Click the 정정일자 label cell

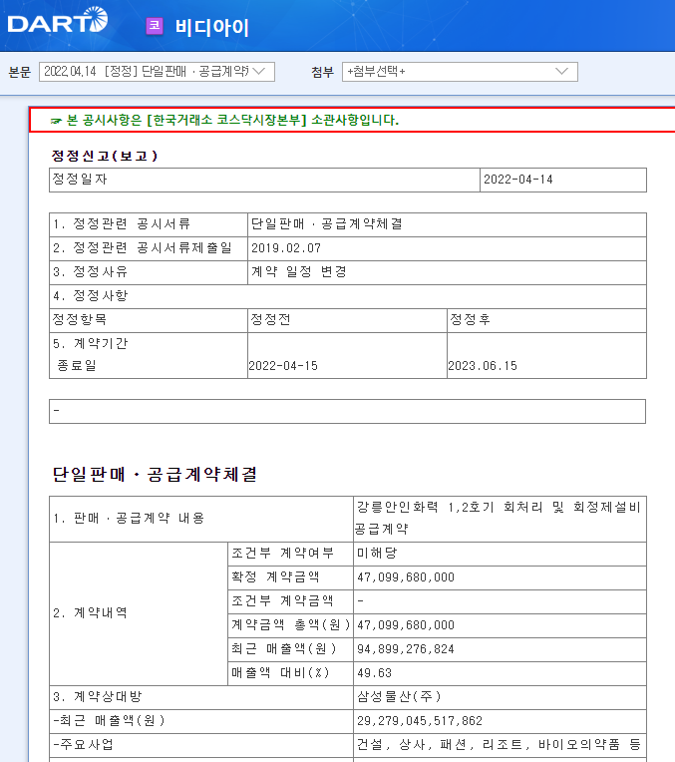(x=264, y=180)
